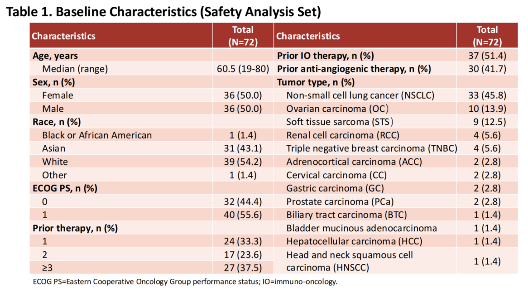Click the 'Prior therapy, n (%)' label
The width and height of the screenshot is (528, 291).
[x=76, y=228]
